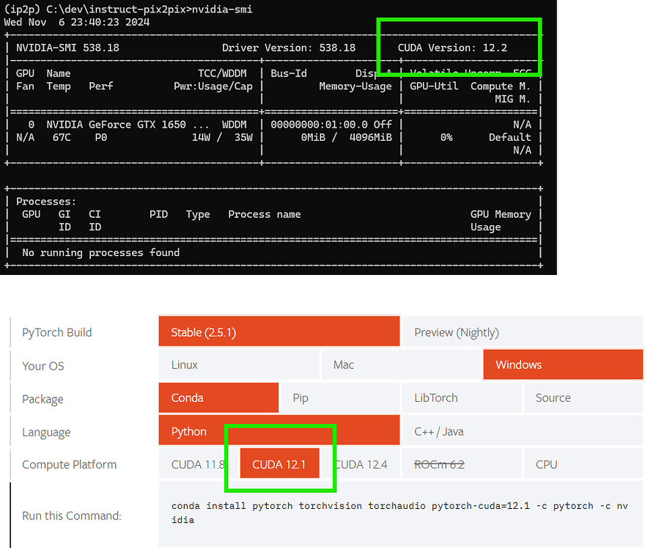Image resolution: width=645 pixels, height=550 pixels.
Task: Click the 'PID' column header
Action: pos(158,214)
